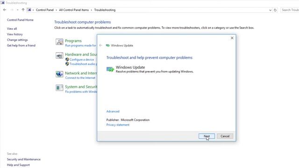Viewport: 299px width, 168px height.
Task: Click the Forward navigation arrow
Action: pos(12,10)
